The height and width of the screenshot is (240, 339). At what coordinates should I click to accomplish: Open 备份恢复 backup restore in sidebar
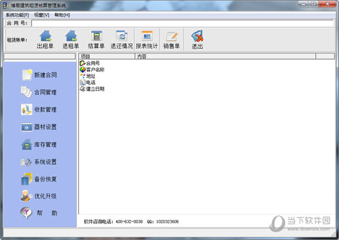(39, 179)
